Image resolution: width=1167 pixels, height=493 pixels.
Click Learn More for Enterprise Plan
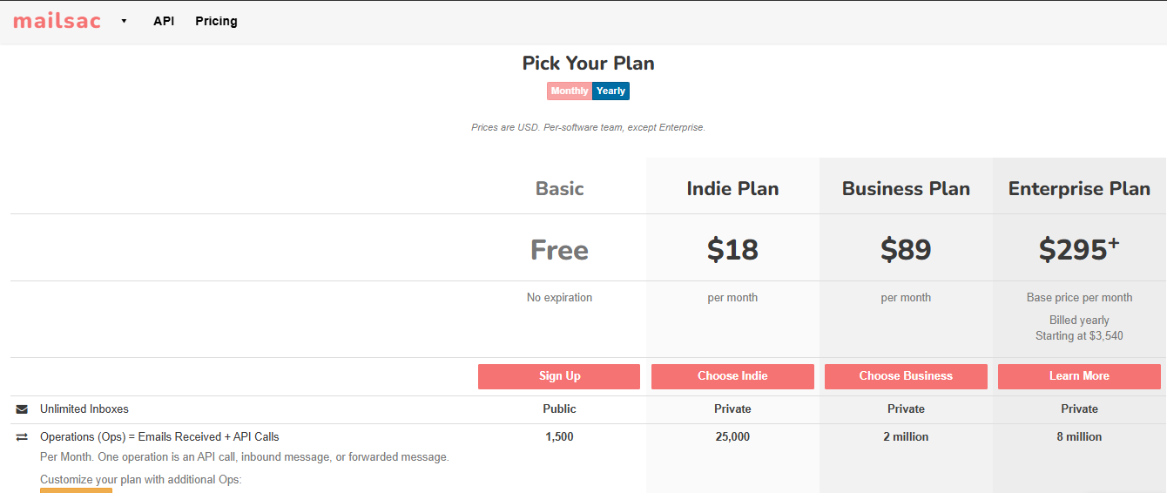point(1079,376)
